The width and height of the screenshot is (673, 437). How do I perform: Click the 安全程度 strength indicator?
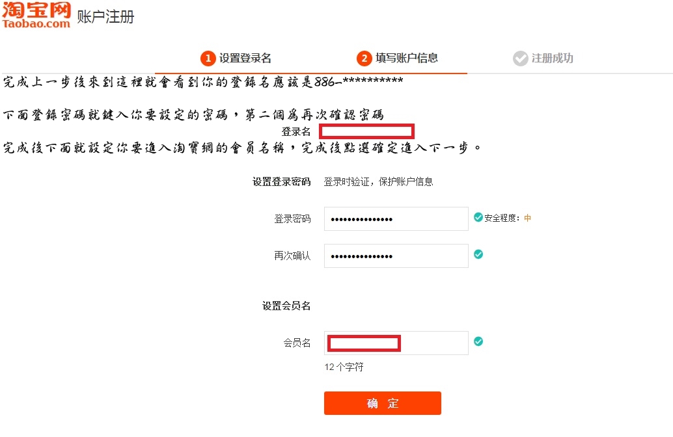click(x=507, y=218)
